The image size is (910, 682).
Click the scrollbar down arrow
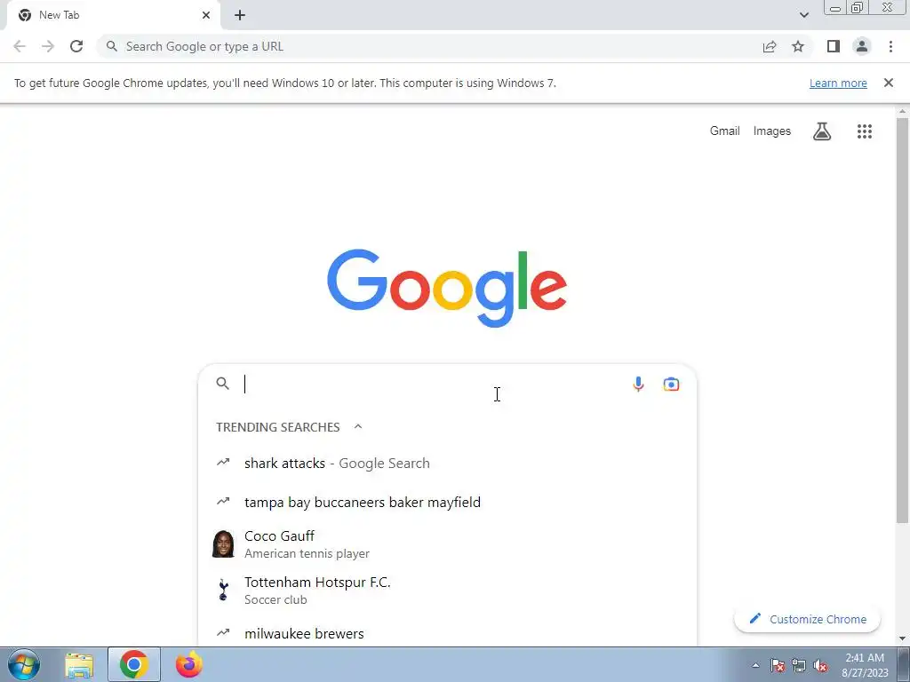902,638
